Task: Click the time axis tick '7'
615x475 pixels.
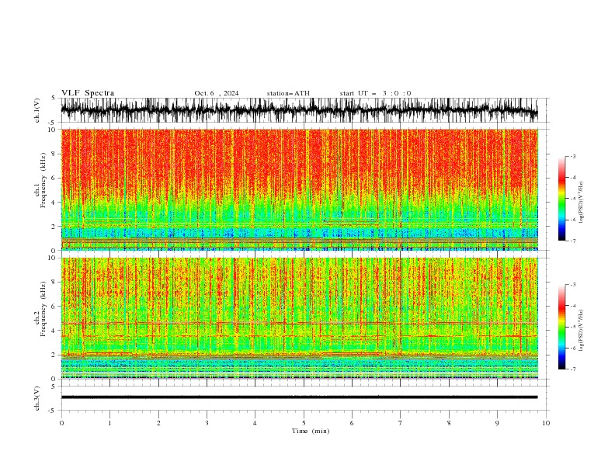Action: click(401, 423)
